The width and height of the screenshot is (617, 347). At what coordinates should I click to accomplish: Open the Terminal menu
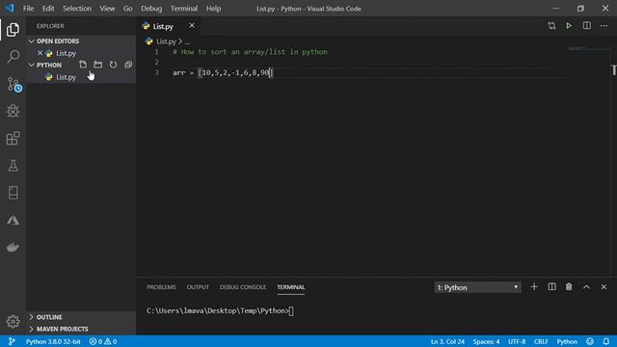tap(184, 9)
